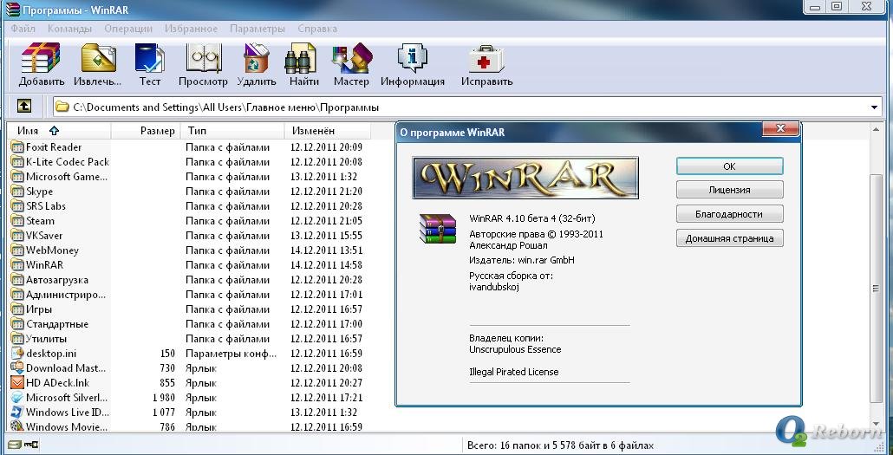This screenshot has width=893, height=455.
Task: Open the Параметры menu
Action: (x=257, y=29)
